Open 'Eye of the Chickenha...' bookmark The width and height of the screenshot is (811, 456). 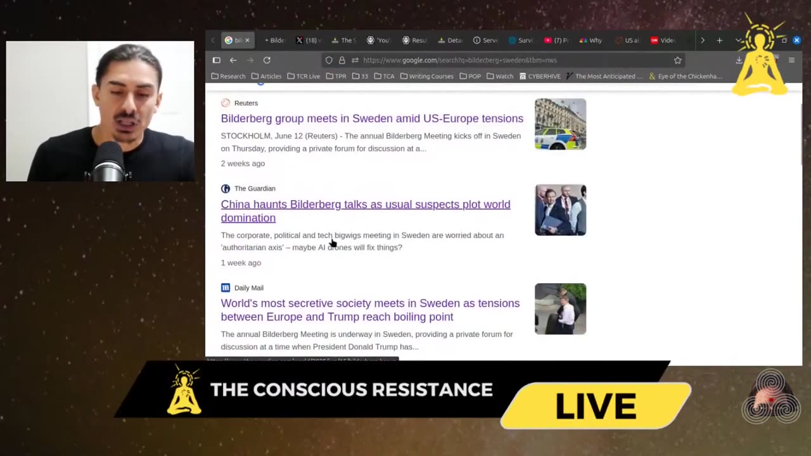[686, 76]
